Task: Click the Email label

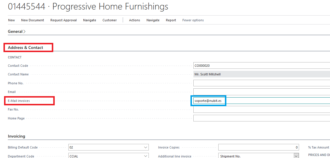Action: [12, 92]
